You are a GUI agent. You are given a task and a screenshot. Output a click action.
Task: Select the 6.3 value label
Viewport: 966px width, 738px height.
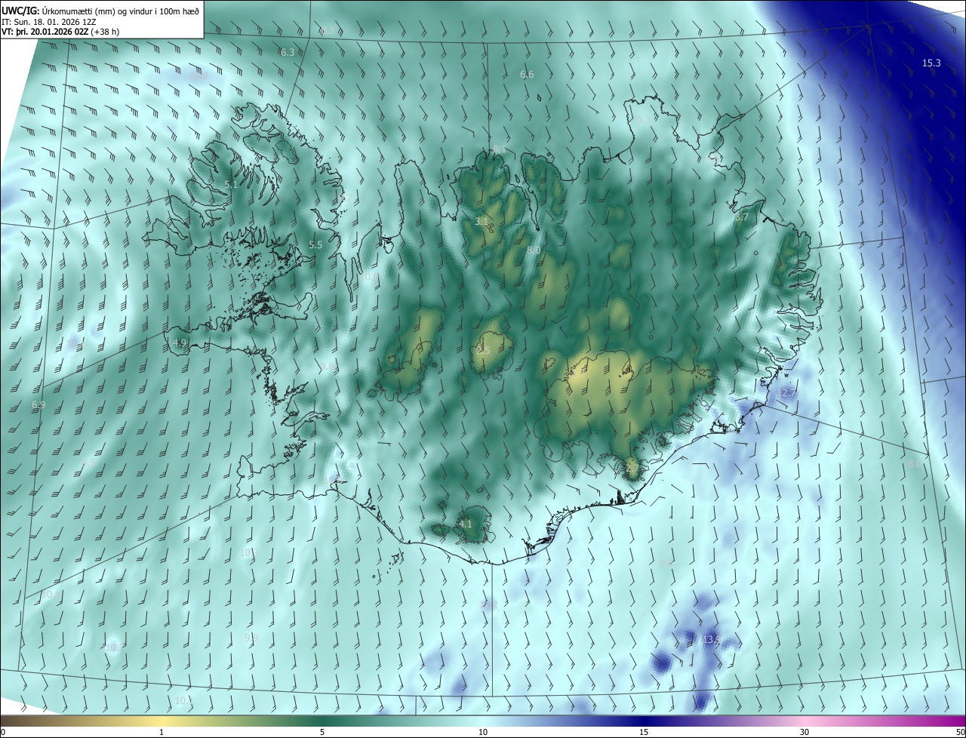[x=287, y=52]
